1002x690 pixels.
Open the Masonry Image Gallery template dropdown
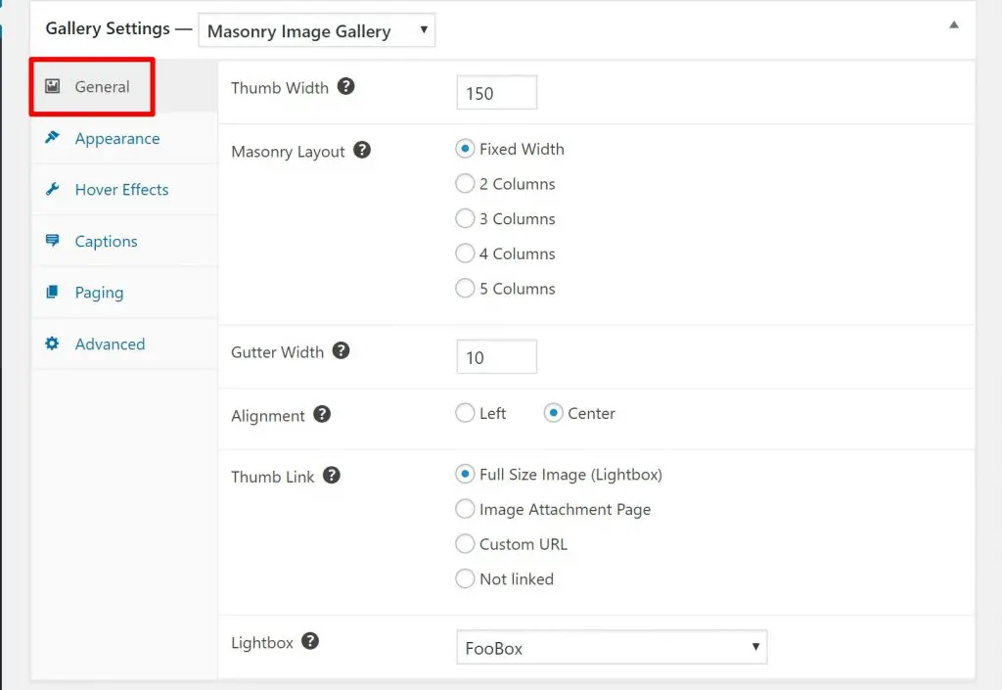[316, 31]
